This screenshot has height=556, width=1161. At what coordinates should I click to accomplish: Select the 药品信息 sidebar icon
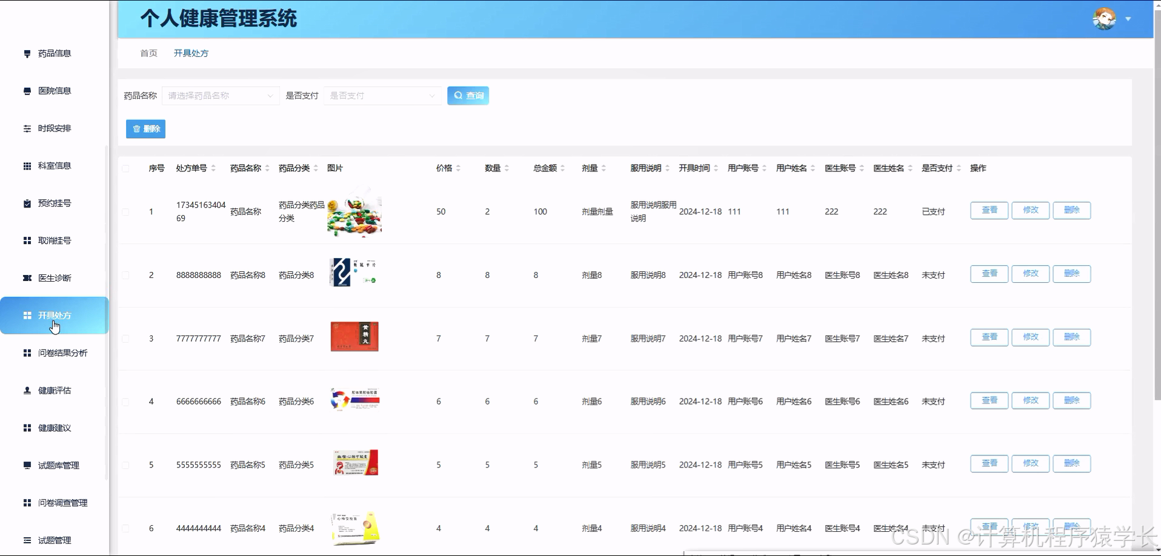(x=26, y=53)
